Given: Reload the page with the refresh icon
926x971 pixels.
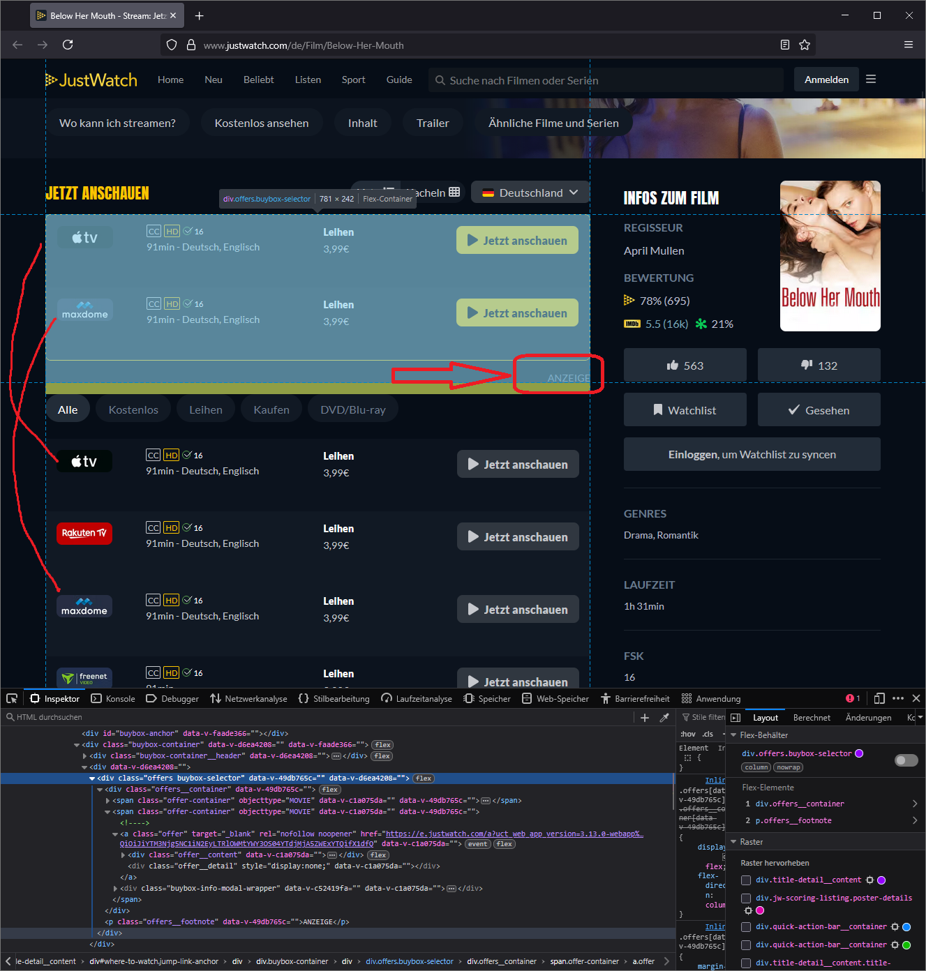Looking at the screenshot, I should 68,45.
